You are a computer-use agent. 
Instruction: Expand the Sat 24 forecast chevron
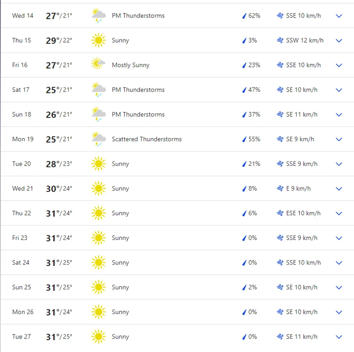[x=339, y=263]
